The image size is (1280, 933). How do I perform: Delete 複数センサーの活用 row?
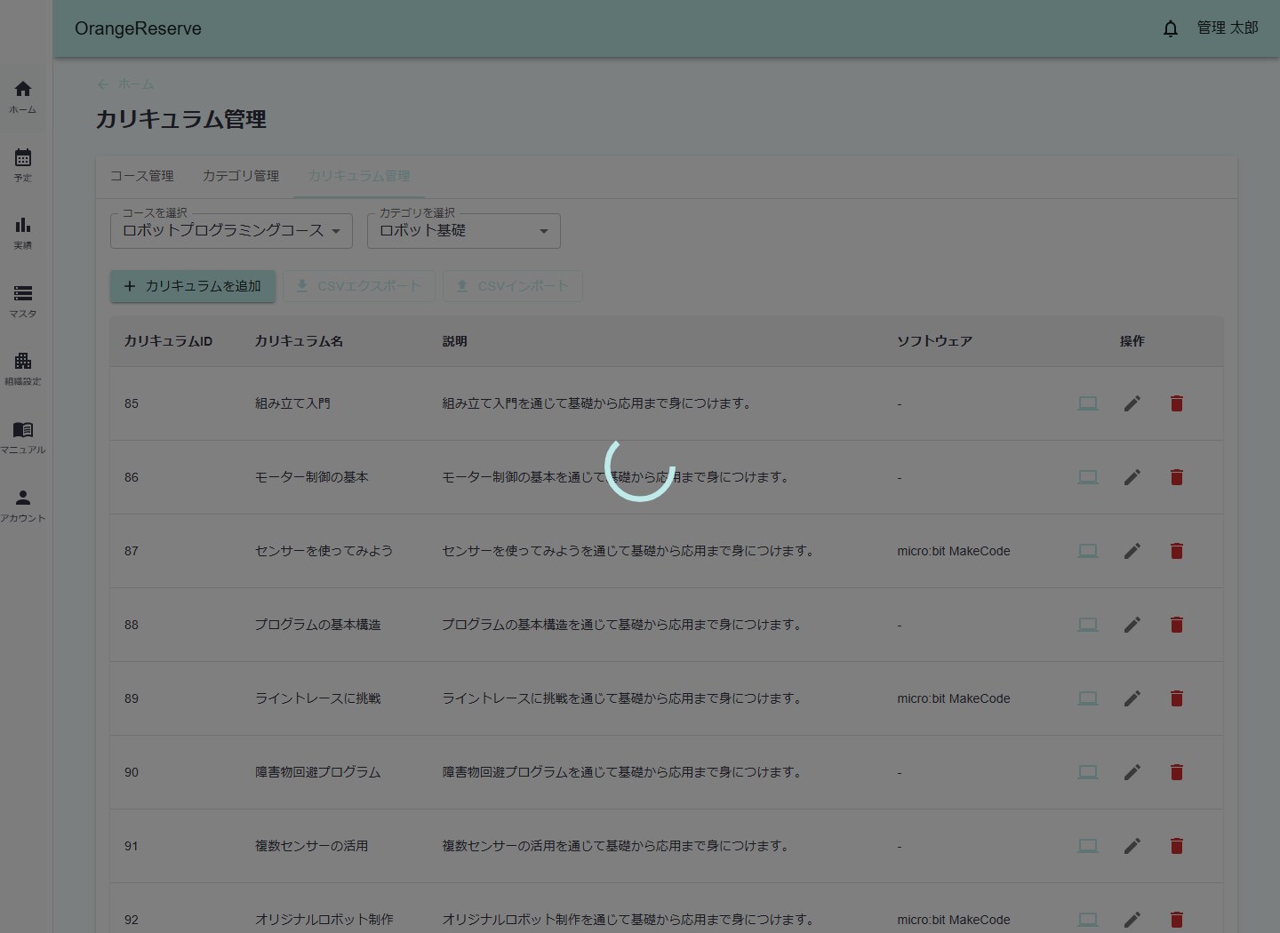[x=1176, y=846]
